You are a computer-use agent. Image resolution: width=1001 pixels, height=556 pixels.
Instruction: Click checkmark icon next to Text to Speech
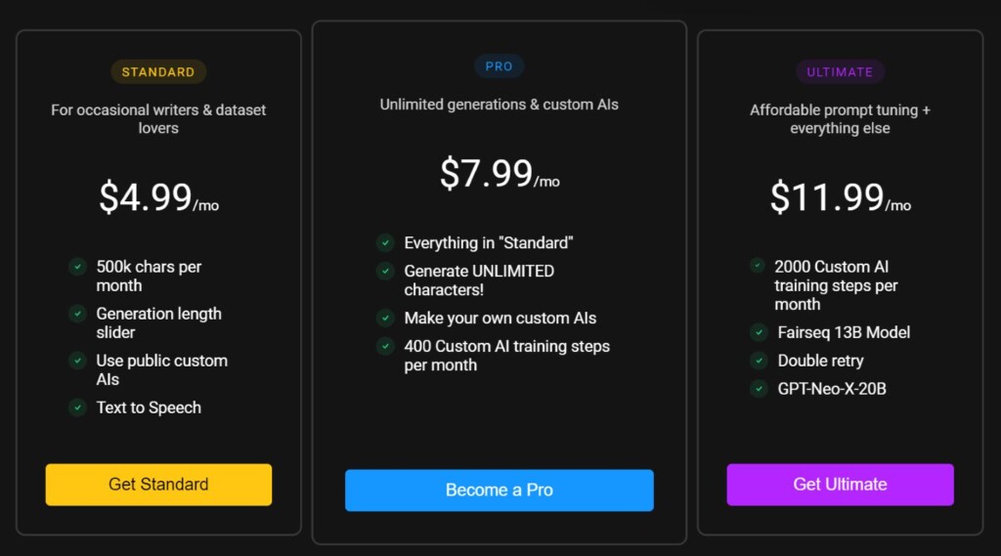pos(77,407)
